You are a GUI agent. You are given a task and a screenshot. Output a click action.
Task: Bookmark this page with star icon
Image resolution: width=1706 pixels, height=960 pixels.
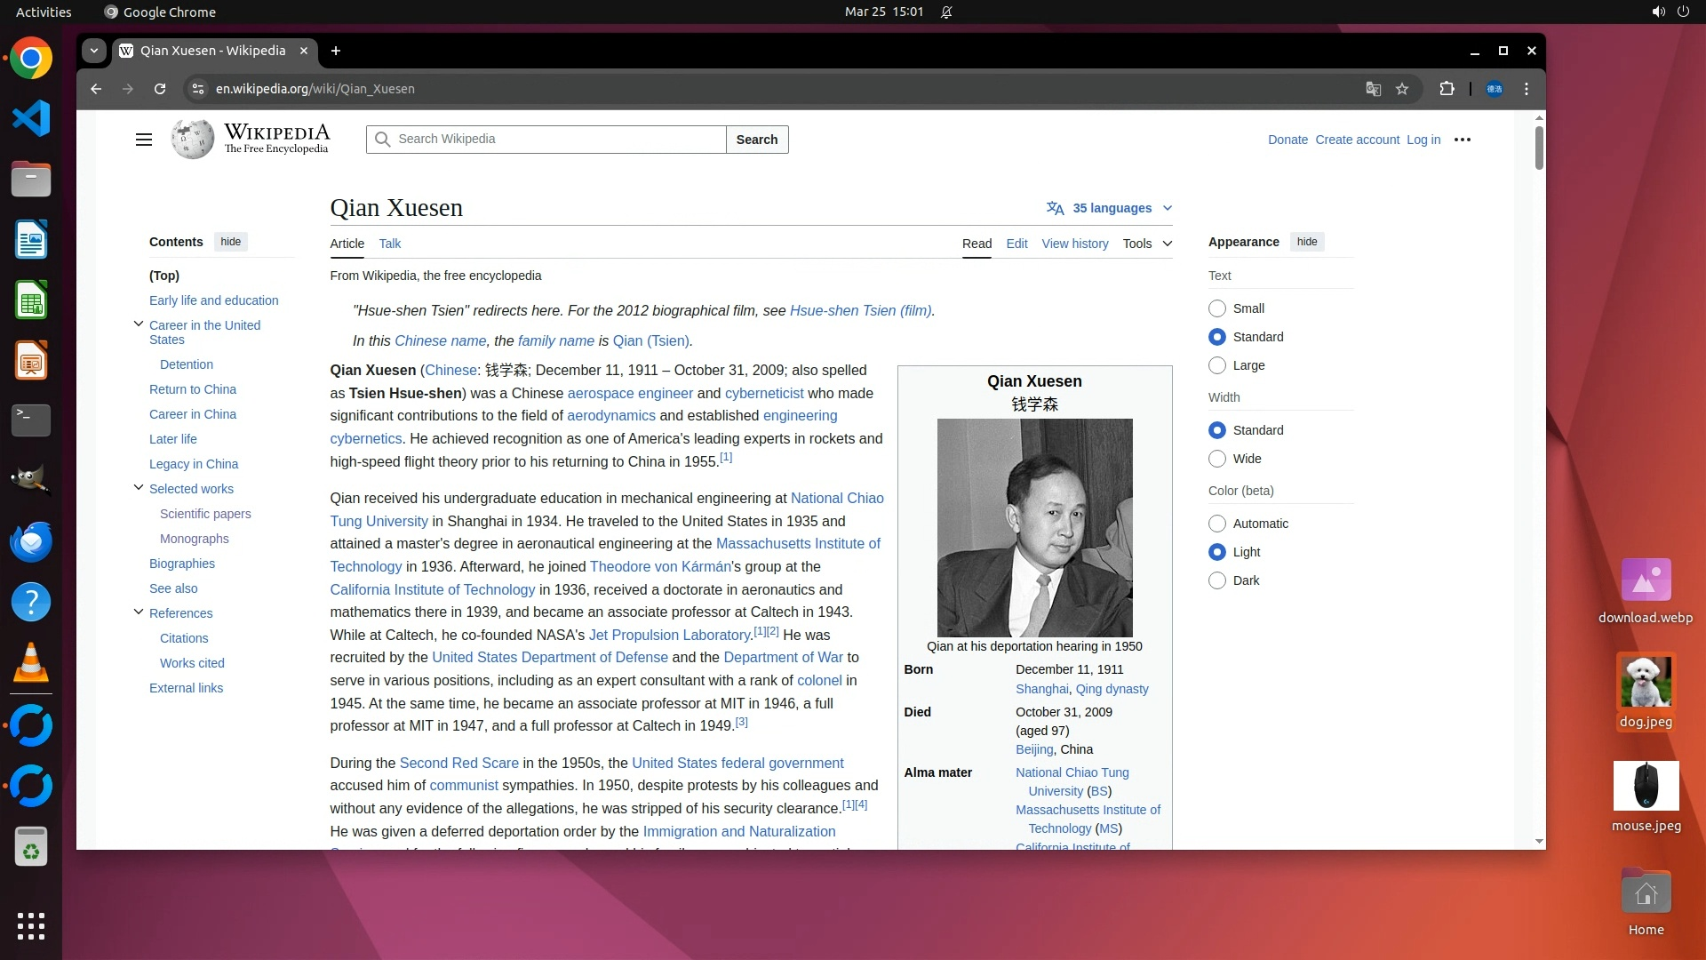tap(1402, 89)
